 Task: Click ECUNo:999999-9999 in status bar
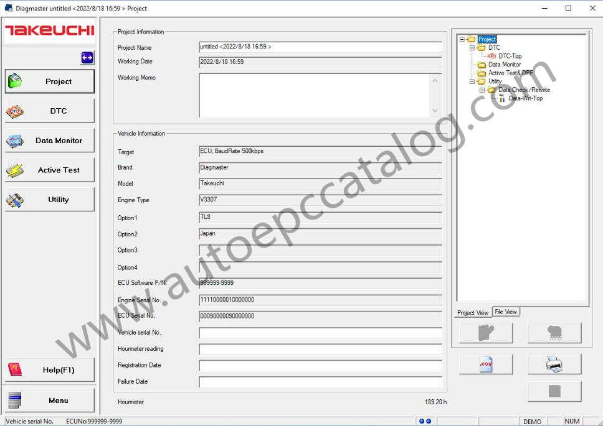click(x=94, y=422)
